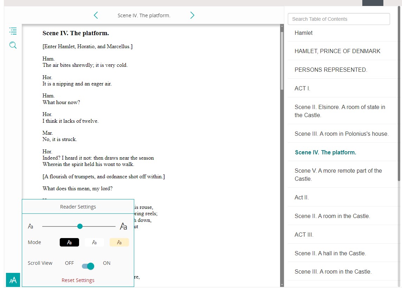The image size is (402, 288).
Task: Click line 'No, it is struck.'
Action: [60, 139]
